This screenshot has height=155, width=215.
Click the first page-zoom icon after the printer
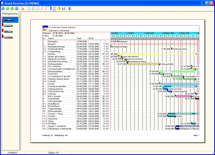pos(28,9)
